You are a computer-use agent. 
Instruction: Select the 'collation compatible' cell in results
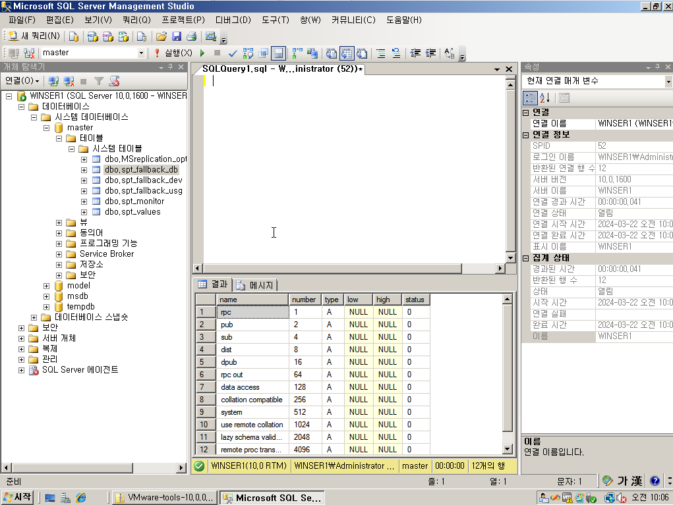(x=252, y=400)
